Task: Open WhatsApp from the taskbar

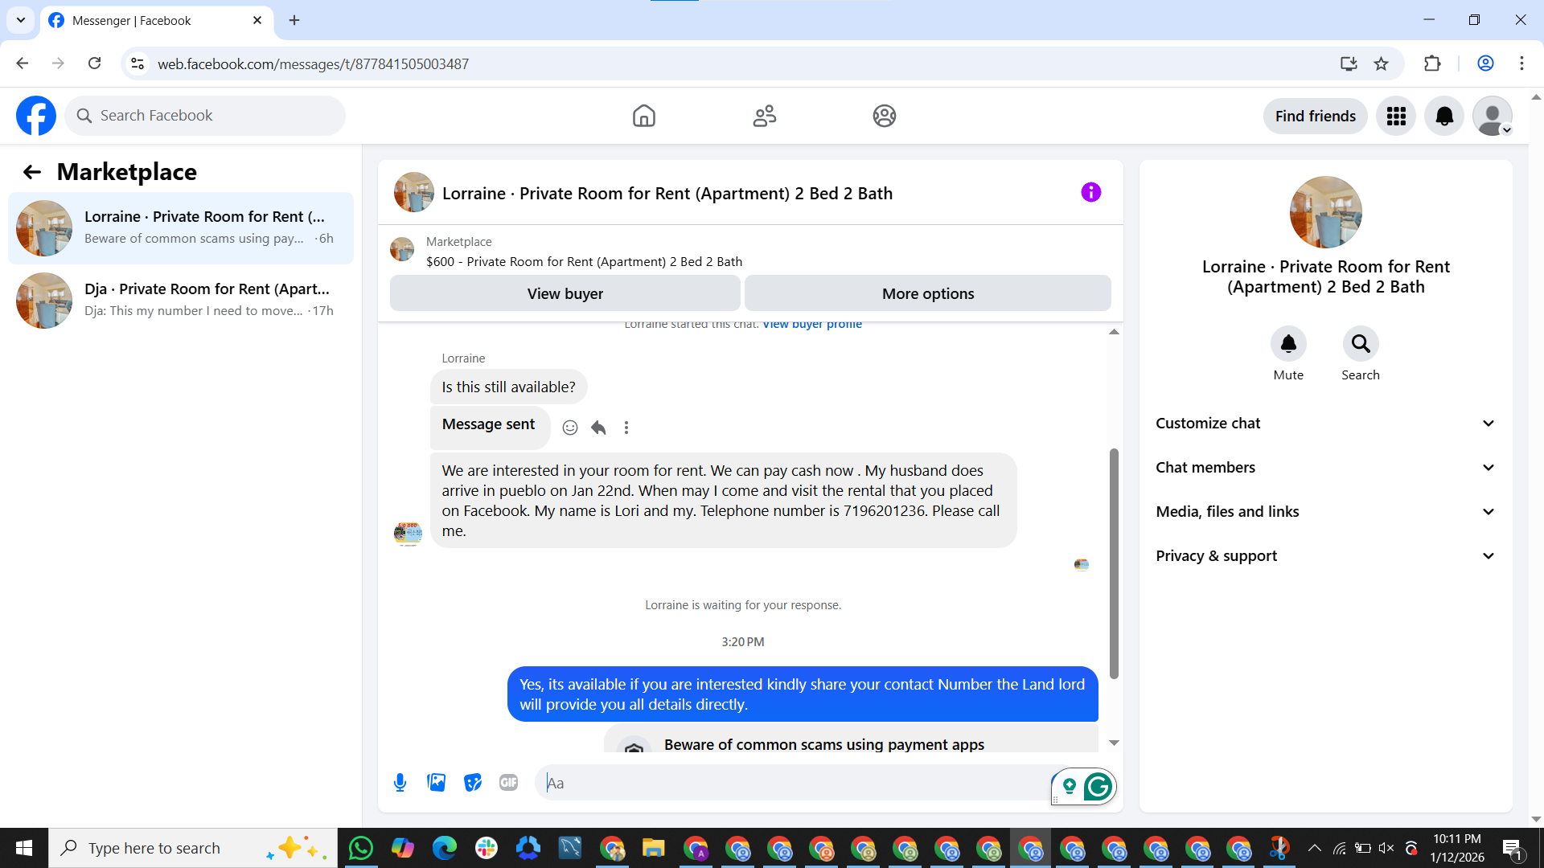Action: 361,848
